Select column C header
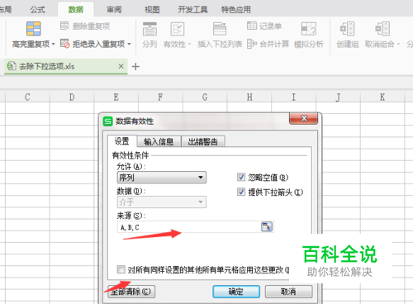The height and width of the screenshot is (304, 413). pos(27,97)
